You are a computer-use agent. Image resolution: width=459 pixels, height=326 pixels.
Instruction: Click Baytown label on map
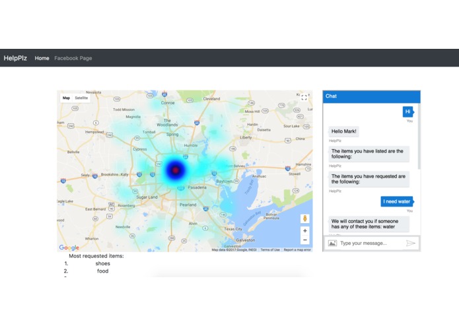tap(224, 181)
